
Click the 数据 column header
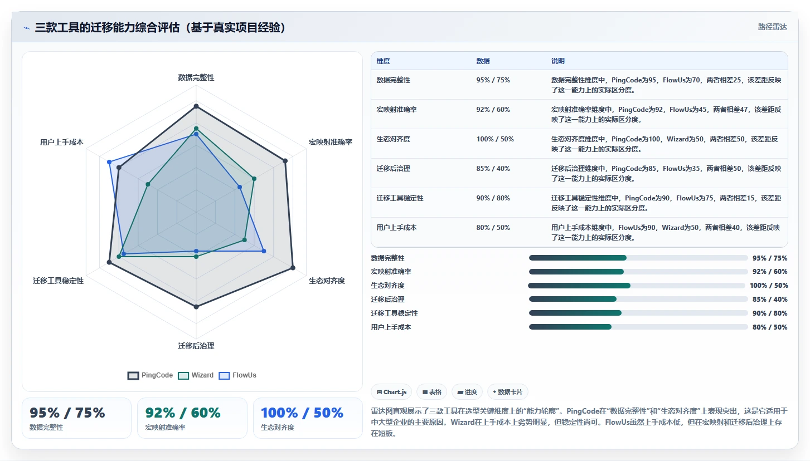tap(483, 61)
